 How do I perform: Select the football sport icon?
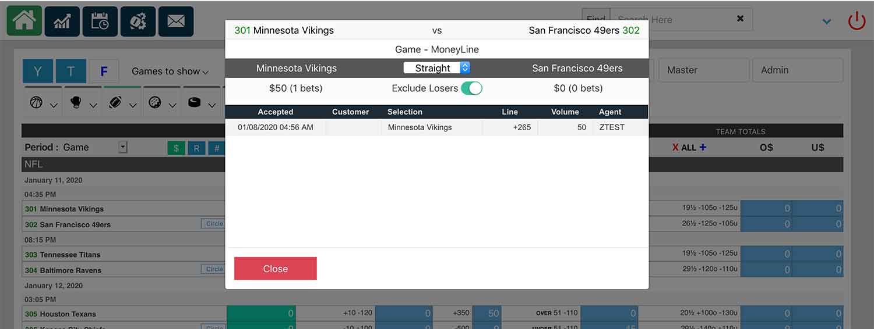[115, 103]
